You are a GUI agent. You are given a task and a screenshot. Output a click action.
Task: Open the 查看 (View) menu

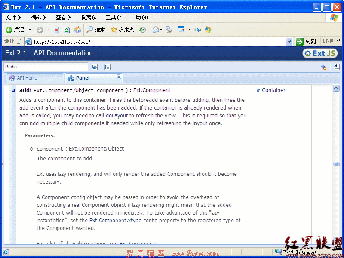[x=64, y=18]
